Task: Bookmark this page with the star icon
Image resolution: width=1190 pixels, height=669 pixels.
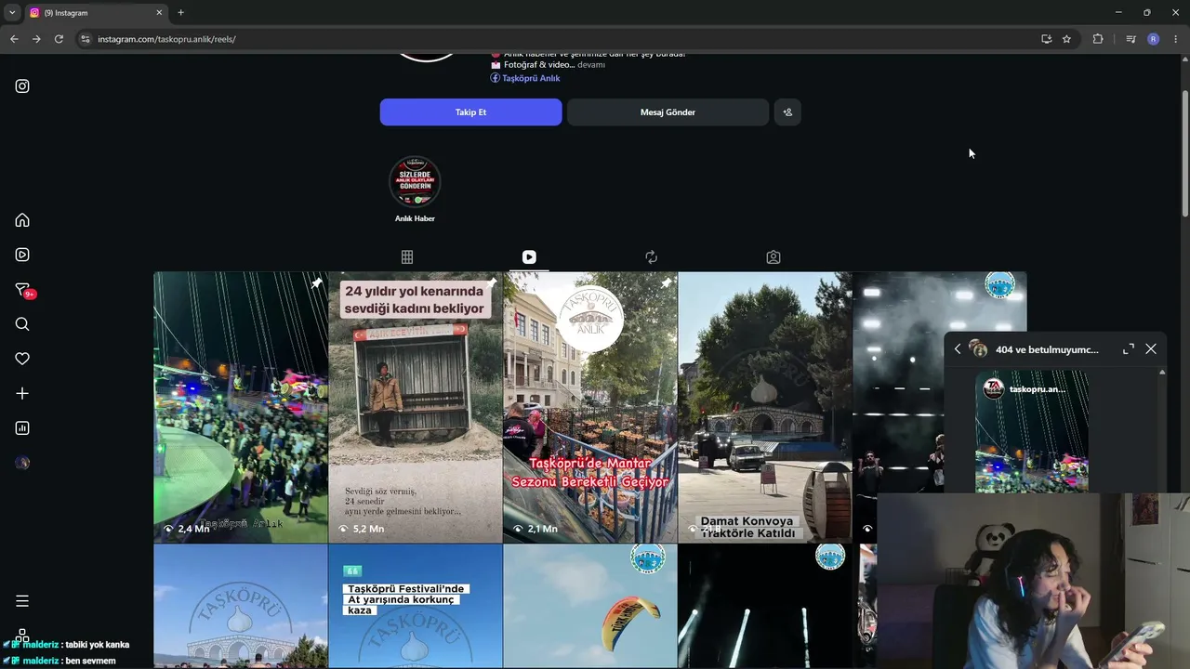Action: 1066,39
